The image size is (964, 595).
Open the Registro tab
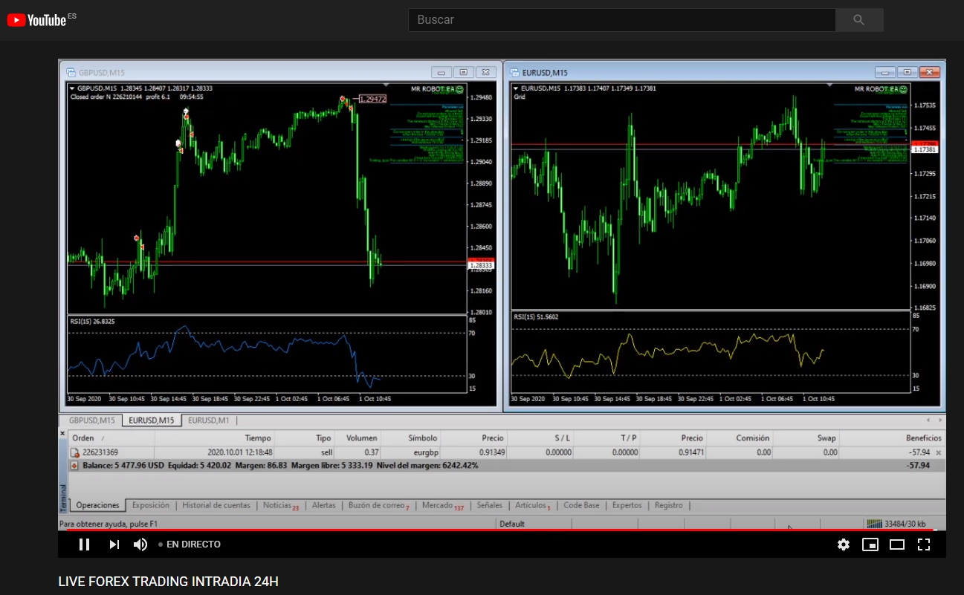668,505
